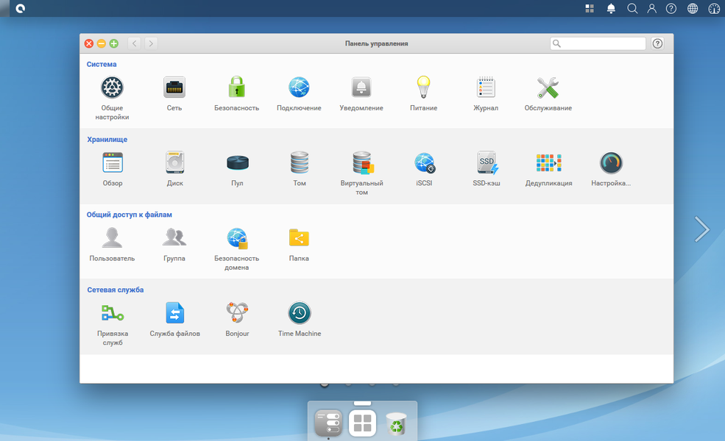Close the Панель управления window
Image resolution: width=725 pixels, height=441 pixels.
[89, 43]
